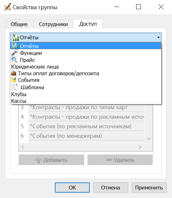Click the app icon in the title bar
This screenshot has width=172, height=198.
click(7, 7)
